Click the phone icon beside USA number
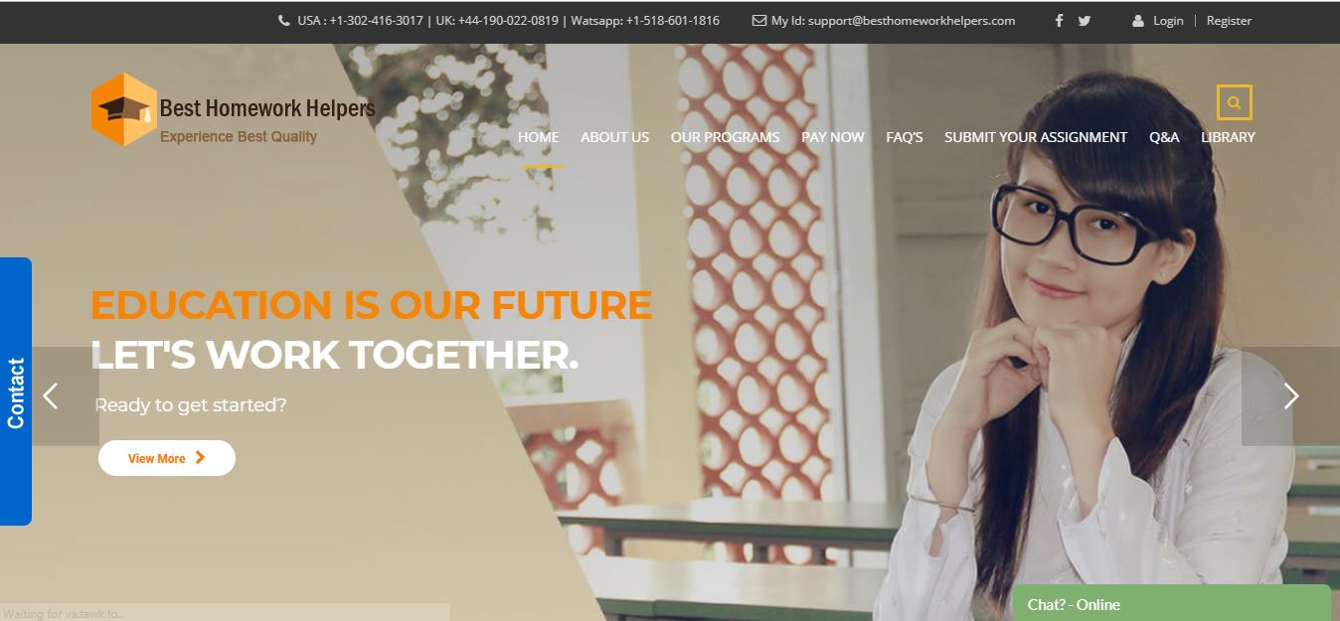This screenshot has width=1340, height=621. click(x=284, y=21)
